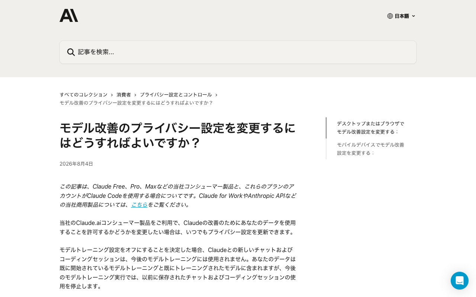Image resolution: width=476 pixels, height=297 pixels.
Task: Click the paragraph starting モデルトレーニング設定をオフ
Action: click(178, 268)
